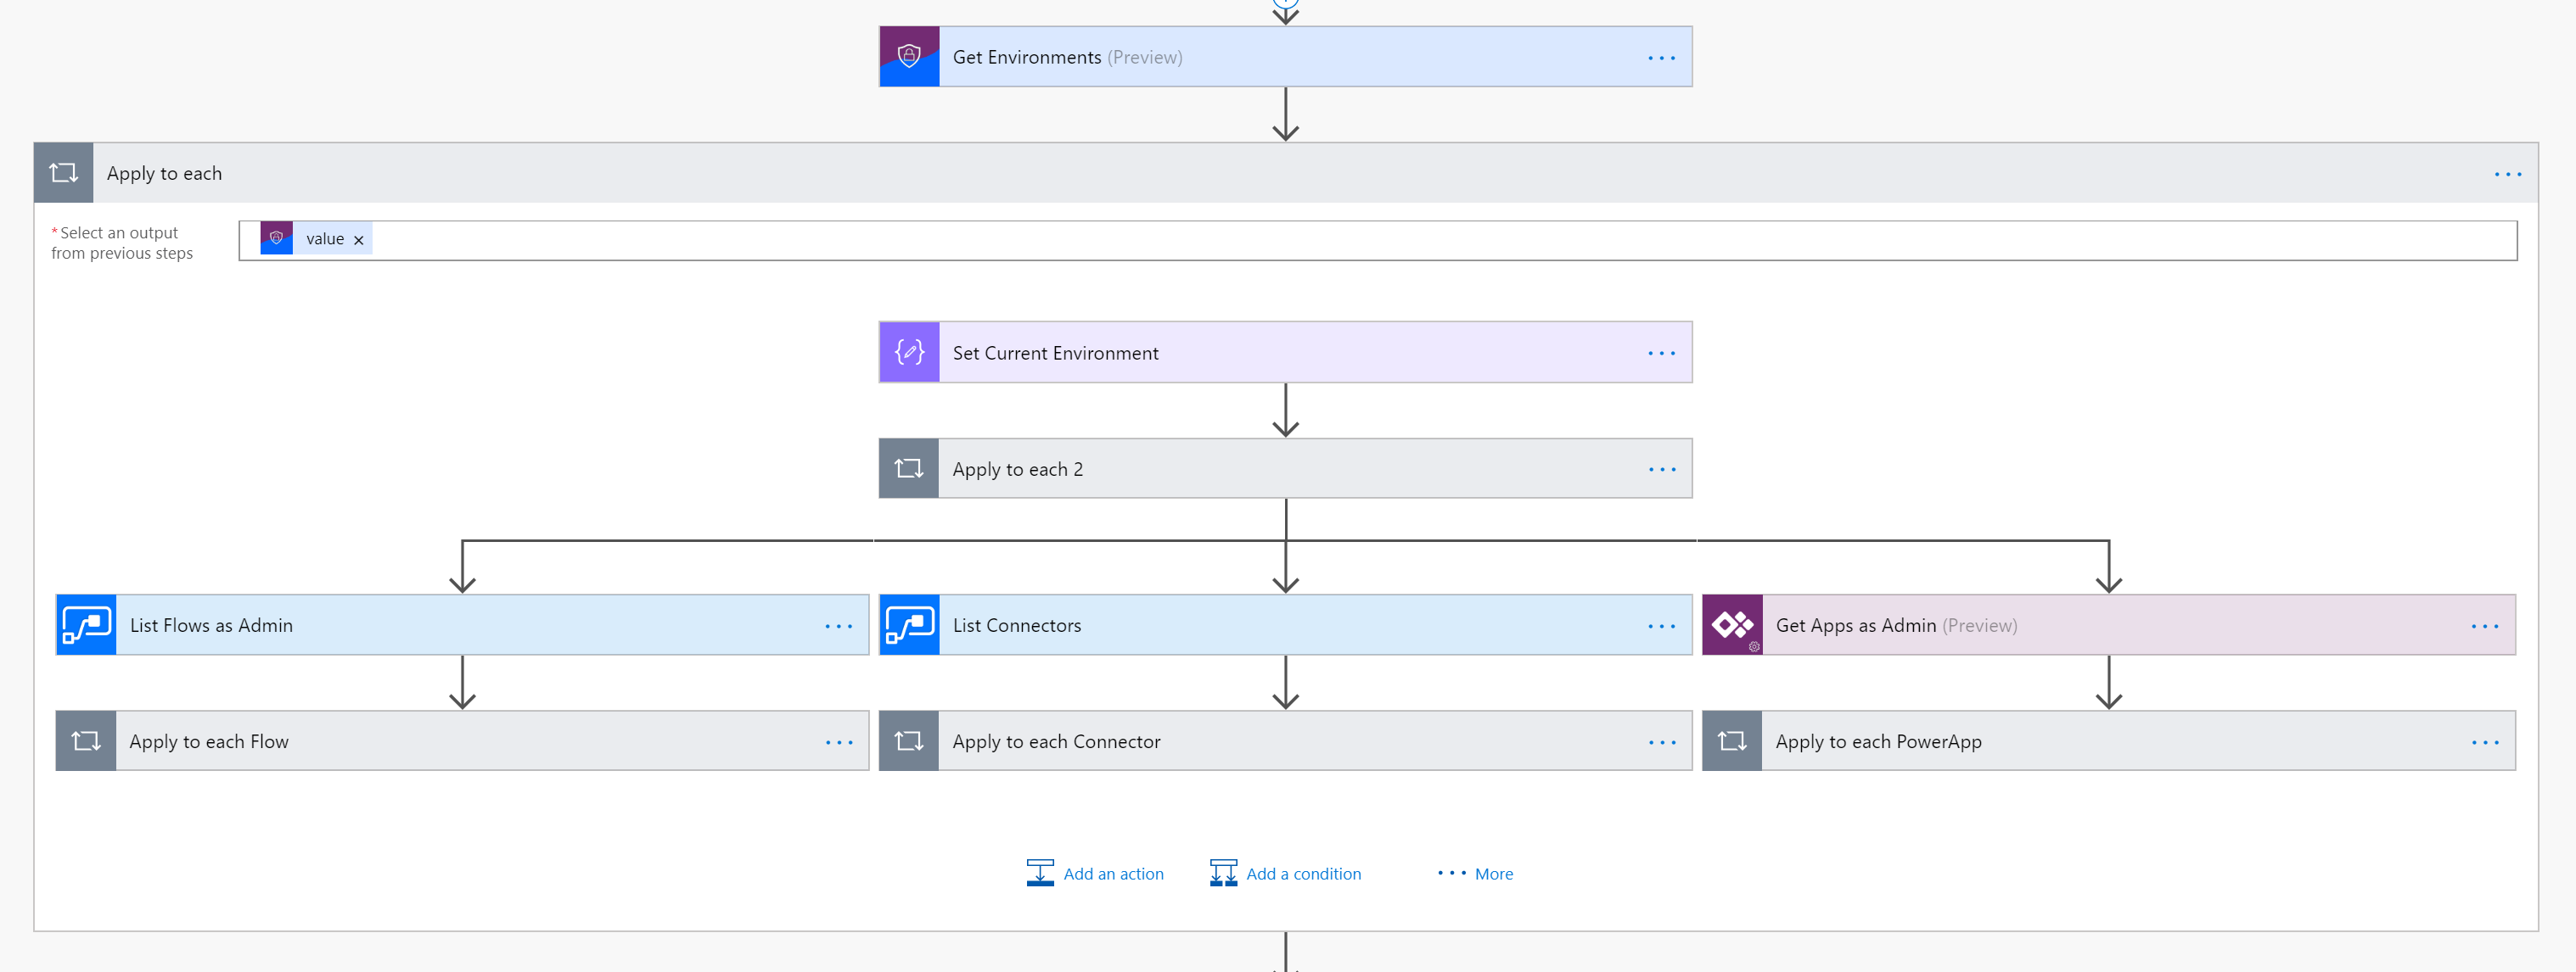This screenshot has width=2576, height=972.
Task: Click the Apply to each loop icon
Action: 63,173
